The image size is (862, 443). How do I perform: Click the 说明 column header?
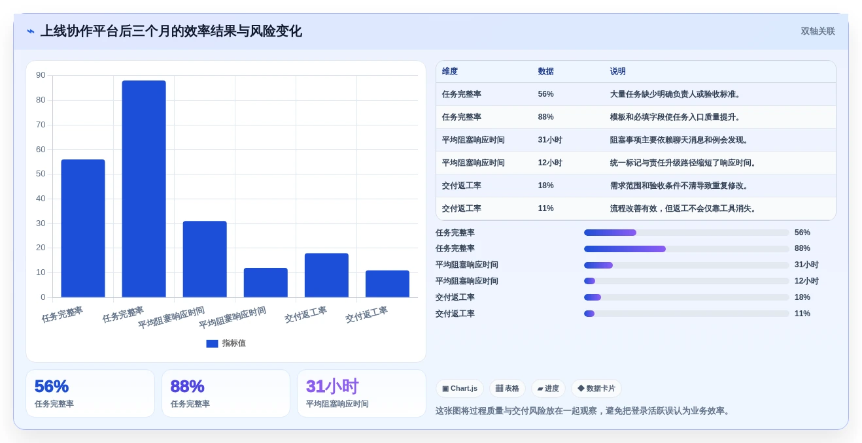click(x=618, y=72)
